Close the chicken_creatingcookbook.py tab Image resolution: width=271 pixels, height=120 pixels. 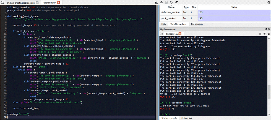(x=37, y=2)
